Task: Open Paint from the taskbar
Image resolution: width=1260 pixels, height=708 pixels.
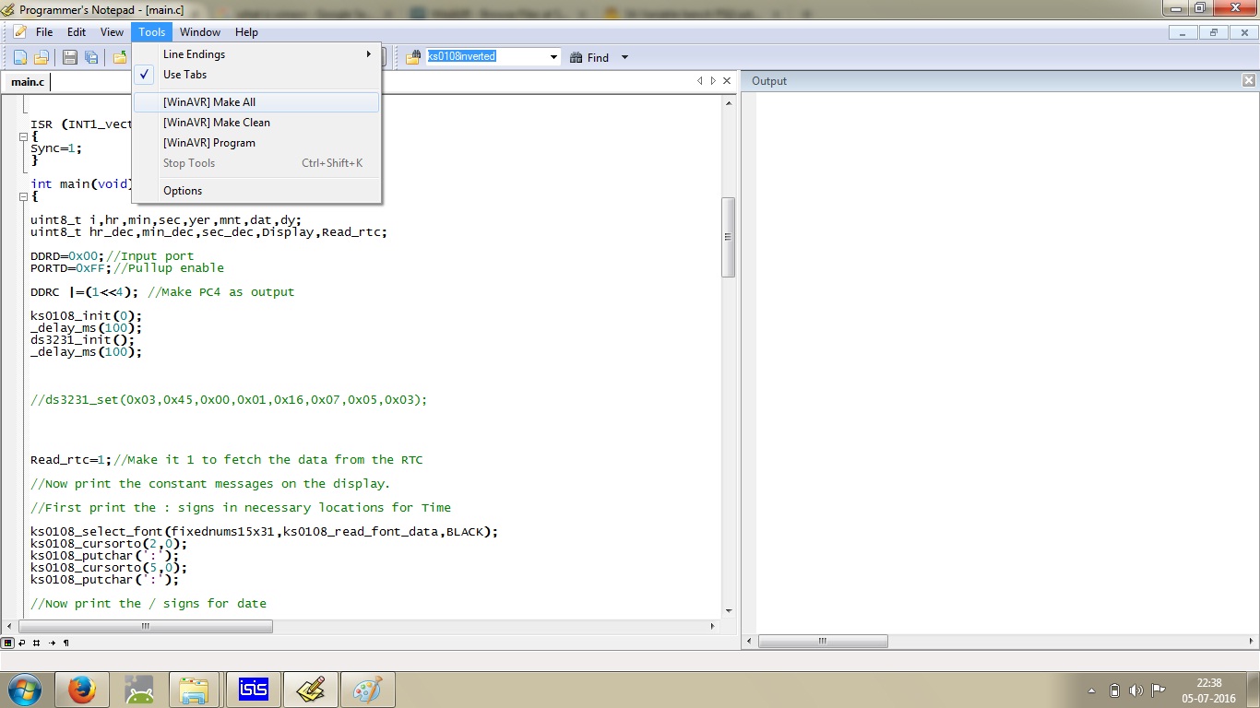Action: pyautogui.click(x=367, y=690)
